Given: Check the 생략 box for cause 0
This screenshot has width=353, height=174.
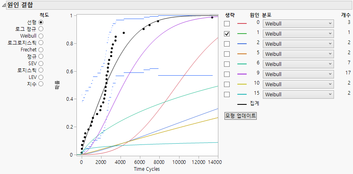Looking at the screenshot, I should 227,23.
